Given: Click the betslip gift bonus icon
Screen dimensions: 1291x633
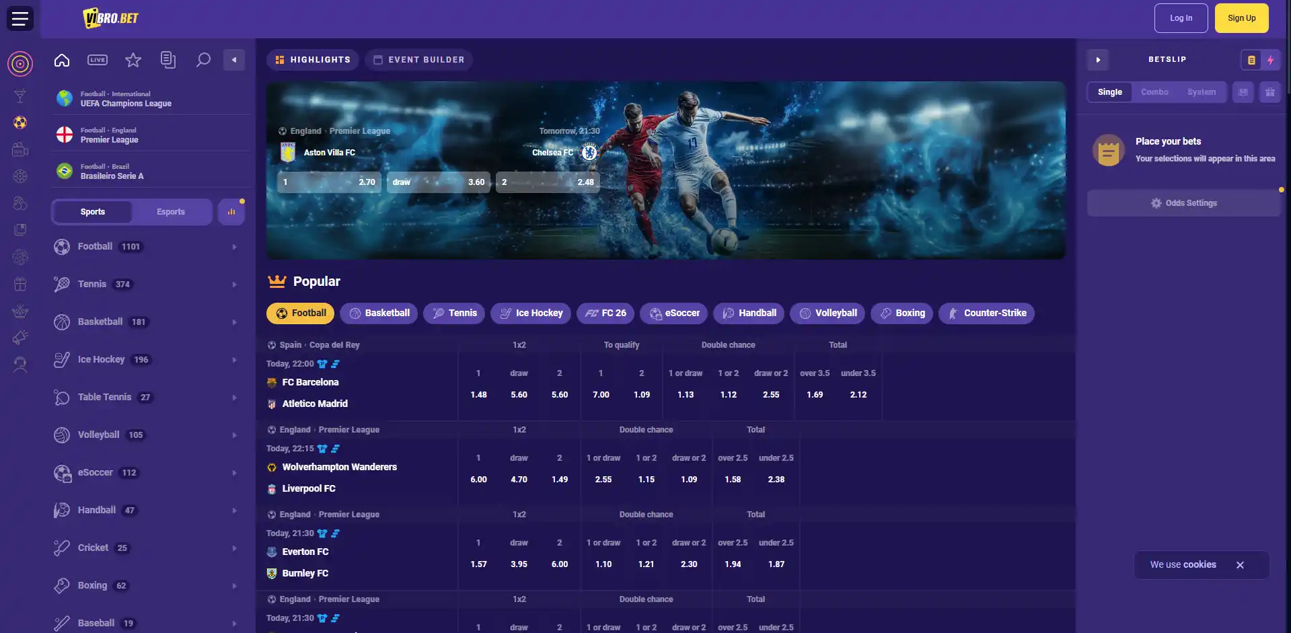Looking at the screenshot, I should (x=1270, y=92).
